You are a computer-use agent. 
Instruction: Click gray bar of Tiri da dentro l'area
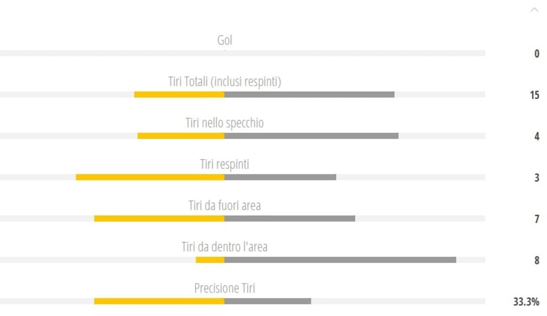(x=340, y=260)
